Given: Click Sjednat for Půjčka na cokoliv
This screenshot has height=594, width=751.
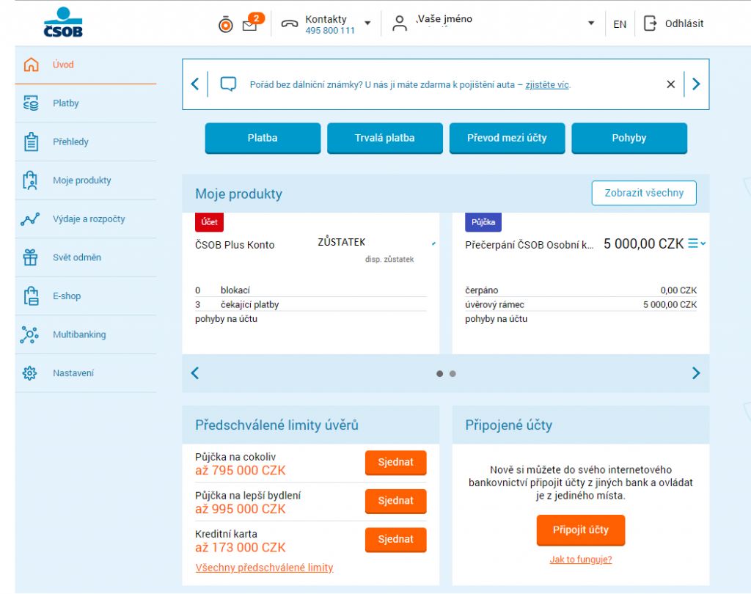Looking at the screenshot, I should (395, 462).
